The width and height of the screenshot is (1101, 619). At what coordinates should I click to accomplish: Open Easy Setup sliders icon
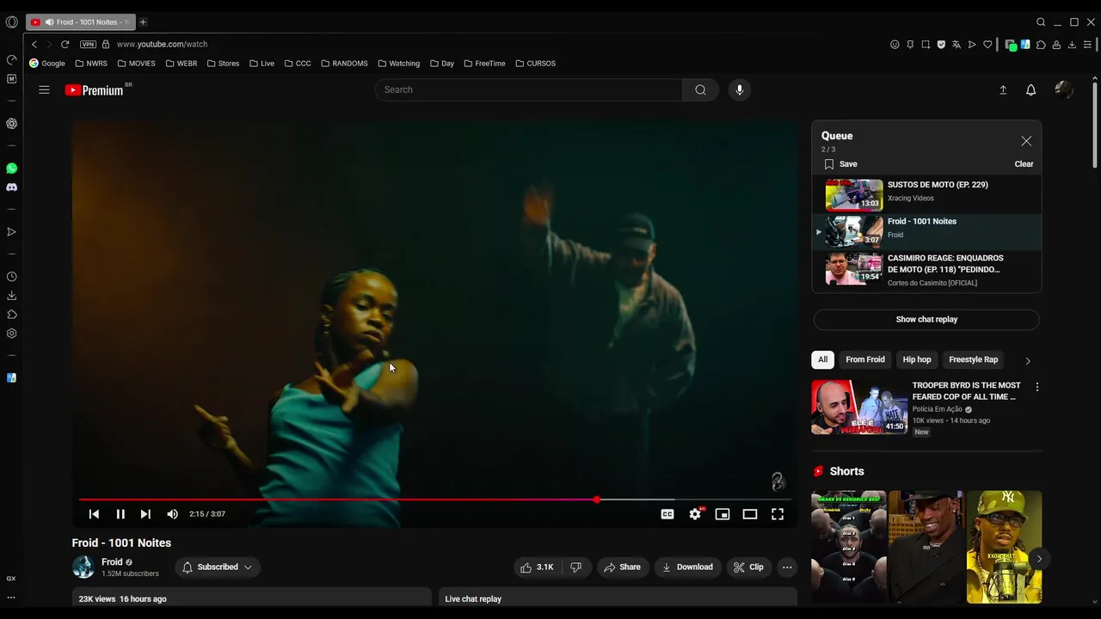[x=1087, y=45]
